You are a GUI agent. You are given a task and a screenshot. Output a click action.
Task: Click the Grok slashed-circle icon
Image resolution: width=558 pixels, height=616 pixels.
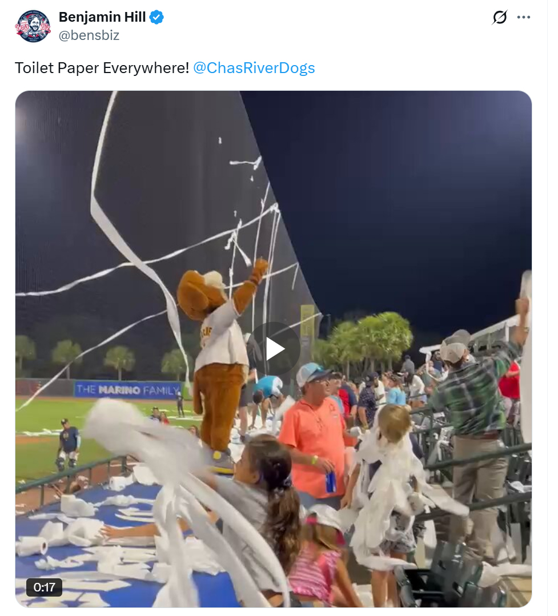[499, 18]
